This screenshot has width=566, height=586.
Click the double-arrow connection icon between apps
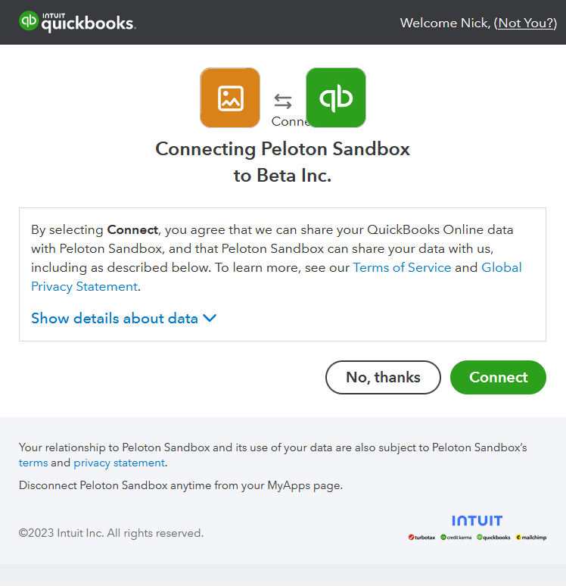pyautogui.click(x=283, y=101)
